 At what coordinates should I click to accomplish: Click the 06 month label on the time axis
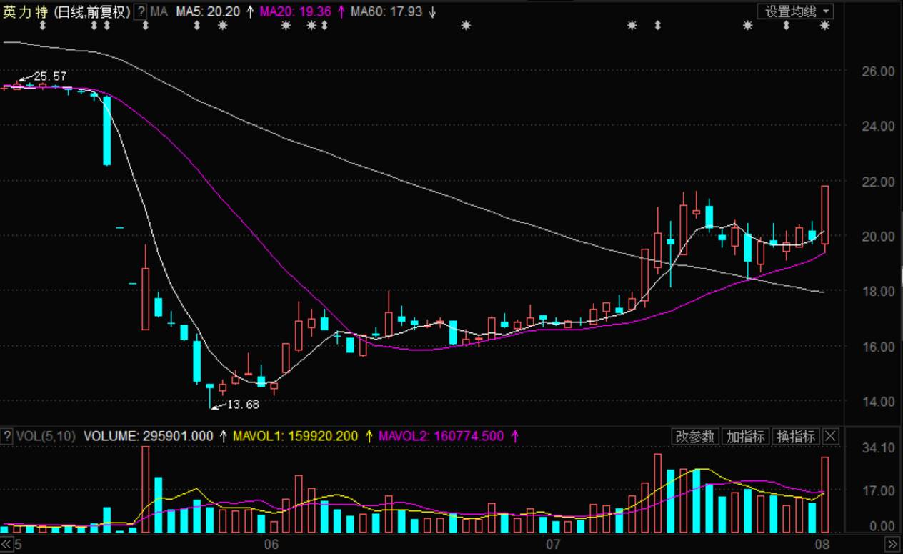pyautogui.click(x=270, y=545)
